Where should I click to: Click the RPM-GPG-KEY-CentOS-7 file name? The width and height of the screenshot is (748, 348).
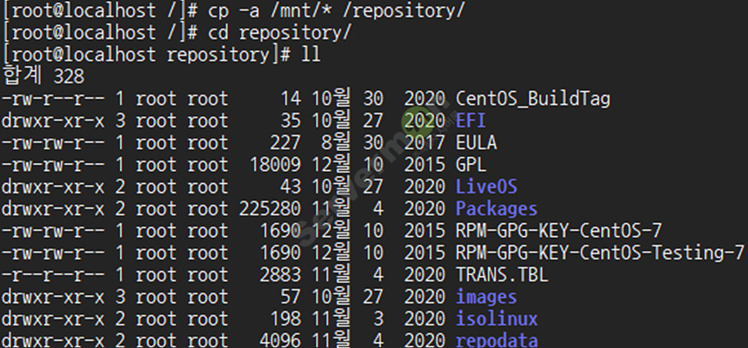click(558, 231)
